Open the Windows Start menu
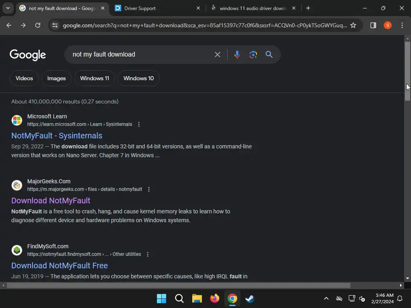The height and width of the screenshot is (308, 411). (x=161, y=298)
